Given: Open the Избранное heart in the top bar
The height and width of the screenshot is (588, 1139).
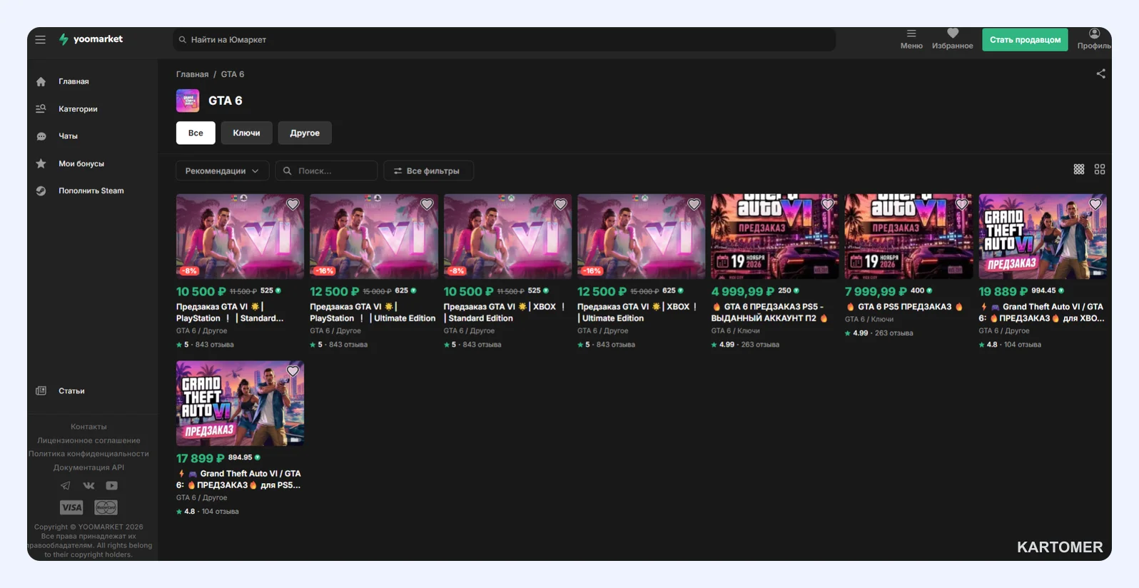Looking at the screenshot, I should click(x=953, y=39).
